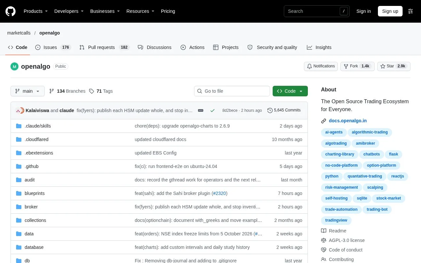
Task: Click the Code of conduct heart icon
Action: 324,250
